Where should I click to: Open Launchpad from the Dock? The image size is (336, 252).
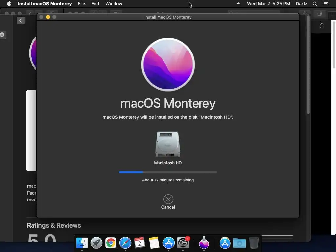[x=96, y=243]
